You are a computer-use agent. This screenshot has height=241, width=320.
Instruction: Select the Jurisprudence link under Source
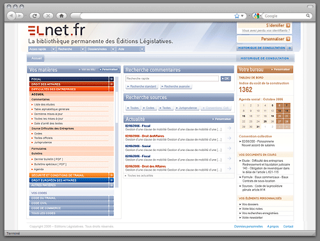pyautogui.click(x=43, y=143)
